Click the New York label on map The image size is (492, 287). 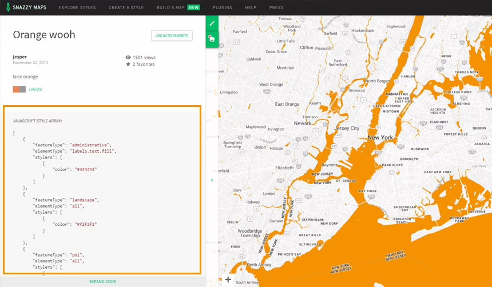(380, 138)
